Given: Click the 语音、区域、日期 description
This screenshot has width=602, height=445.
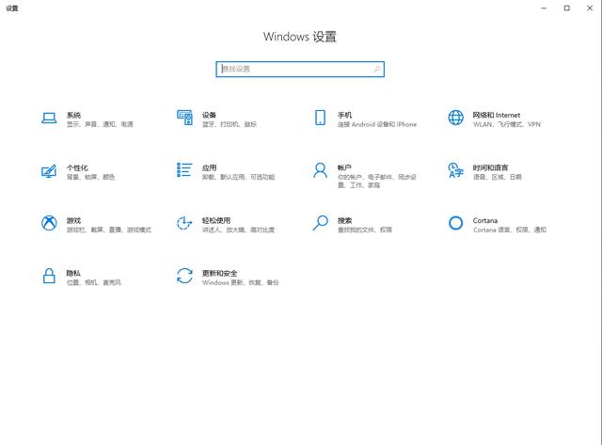Looking at the screenshot, I should click(498, 177).
